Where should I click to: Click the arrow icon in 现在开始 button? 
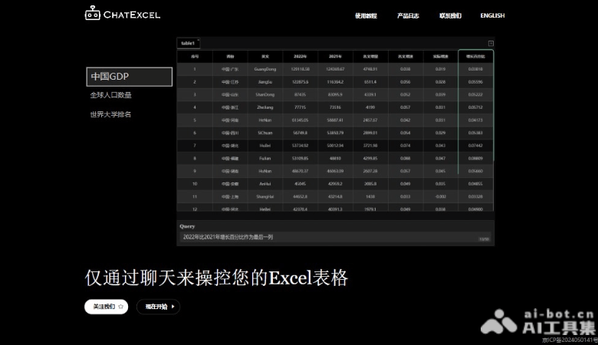pos(172,307)
